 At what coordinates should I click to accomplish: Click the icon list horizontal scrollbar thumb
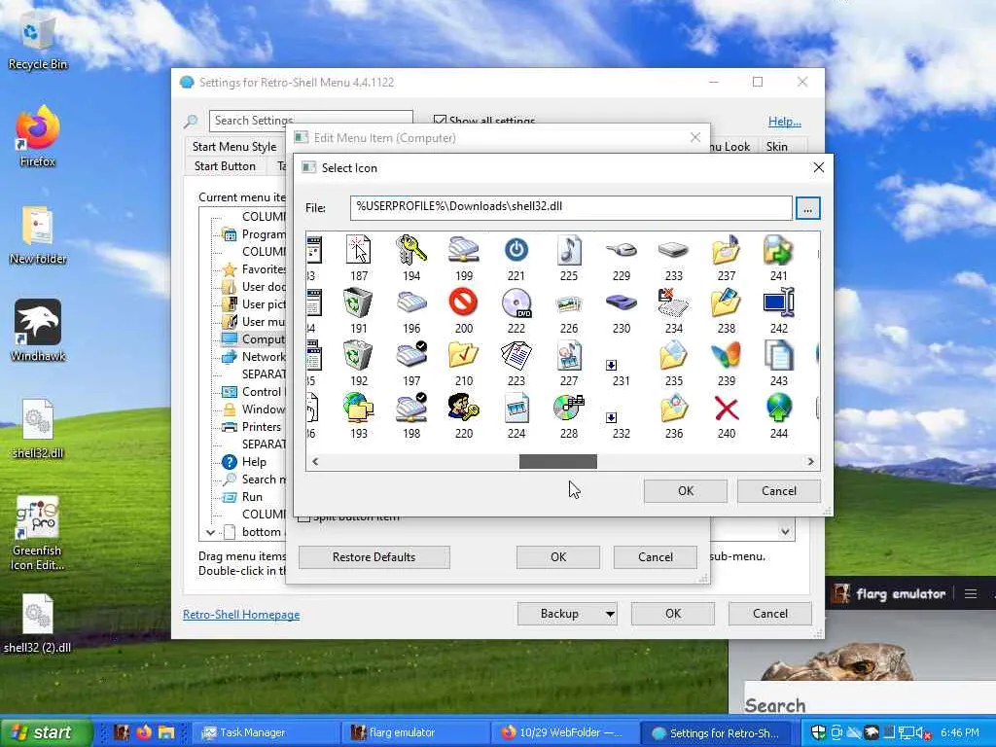click(557, 462)
